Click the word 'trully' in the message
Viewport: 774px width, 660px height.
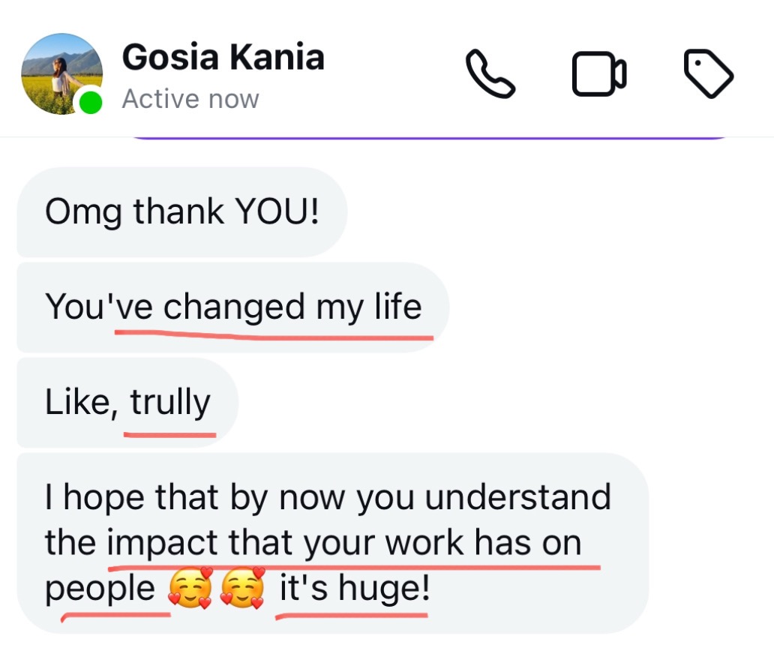pos(170,403)
